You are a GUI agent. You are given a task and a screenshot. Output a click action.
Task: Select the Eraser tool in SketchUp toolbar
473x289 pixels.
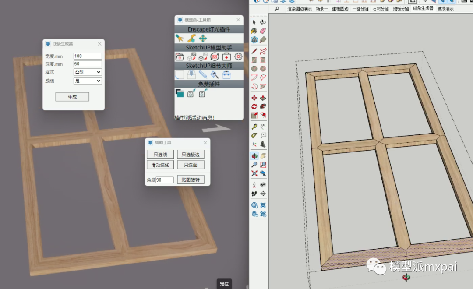(263, 31)
